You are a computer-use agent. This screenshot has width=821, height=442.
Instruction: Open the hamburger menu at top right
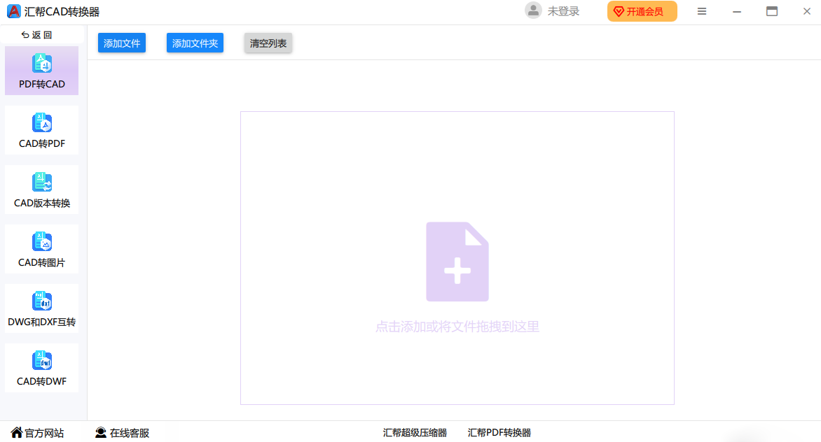(702, 11)
